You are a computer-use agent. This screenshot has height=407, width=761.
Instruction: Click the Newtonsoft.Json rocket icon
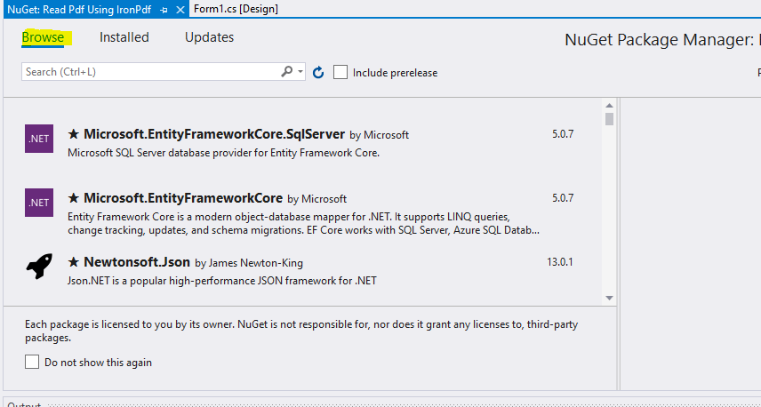39,267
